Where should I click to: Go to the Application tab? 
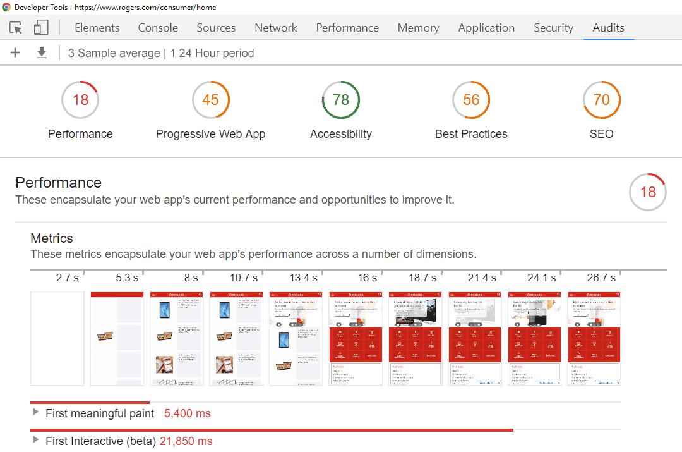click(486, 28)
